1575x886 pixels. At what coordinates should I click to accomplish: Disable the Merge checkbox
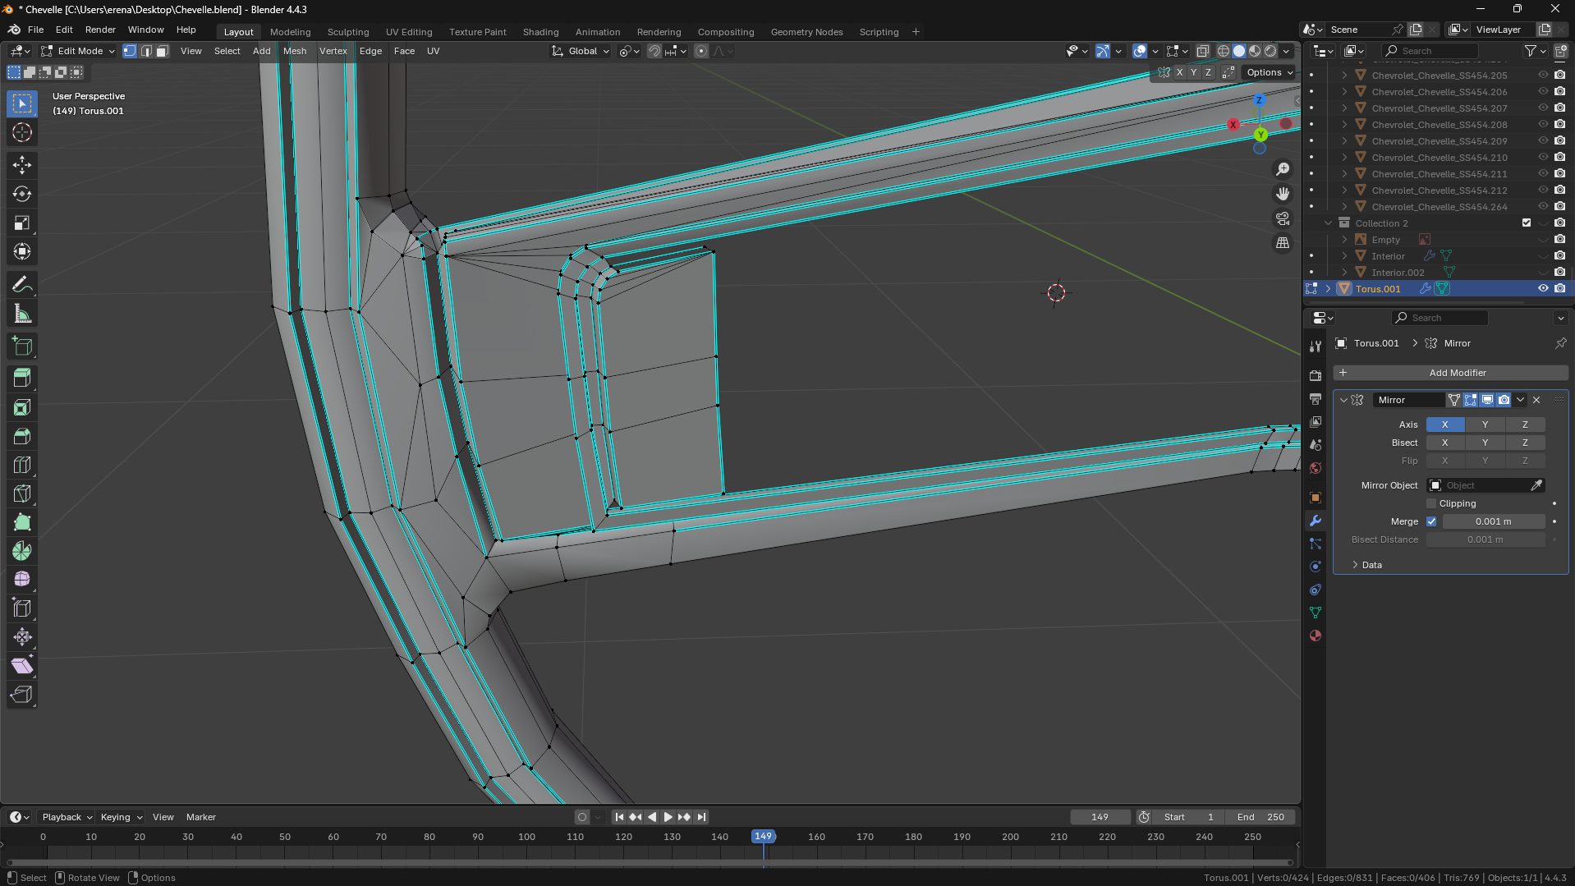click(1431, 521)
